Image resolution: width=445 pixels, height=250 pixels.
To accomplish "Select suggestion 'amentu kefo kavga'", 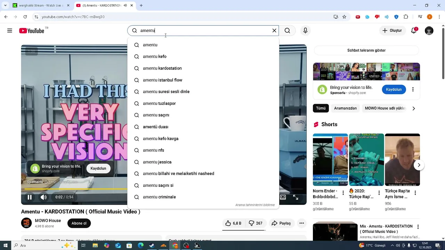I will 203,139.
